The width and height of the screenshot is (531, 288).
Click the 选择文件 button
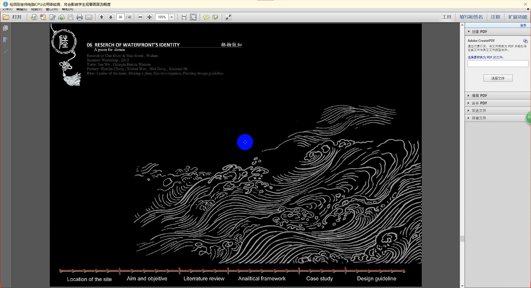tap(498, 78)
